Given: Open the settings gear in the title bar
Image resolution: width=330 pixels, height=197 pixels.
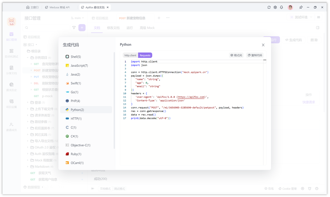Looking at the screenshot, I should 275,7.
